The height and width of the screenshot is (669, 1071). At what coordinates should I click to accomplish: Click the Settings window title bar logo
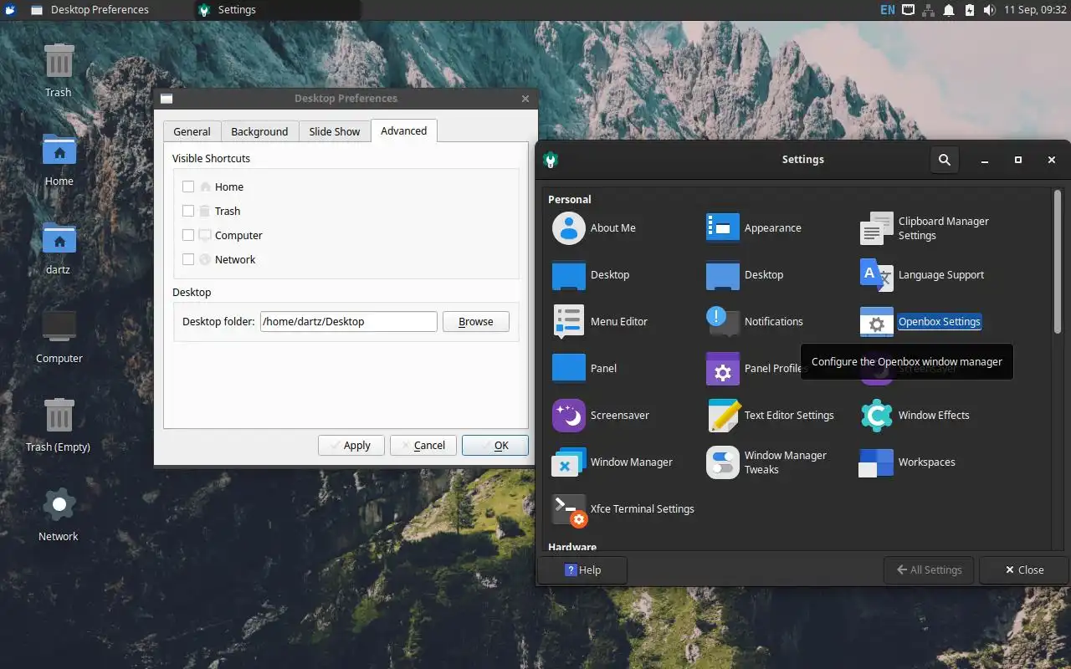(x=551, y=160)
